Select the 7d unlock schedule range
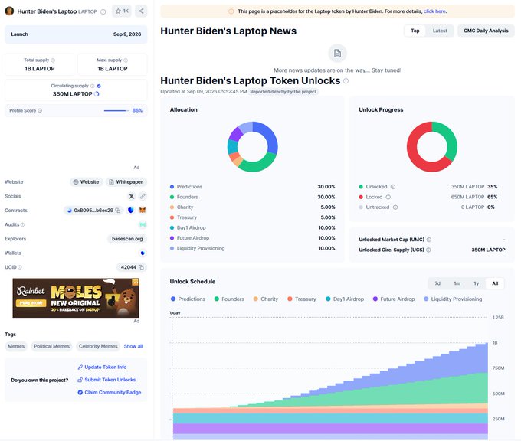521x441 pixels. point(437,283)
